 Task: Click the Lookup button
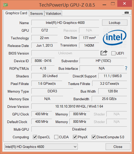coord(115,23)
